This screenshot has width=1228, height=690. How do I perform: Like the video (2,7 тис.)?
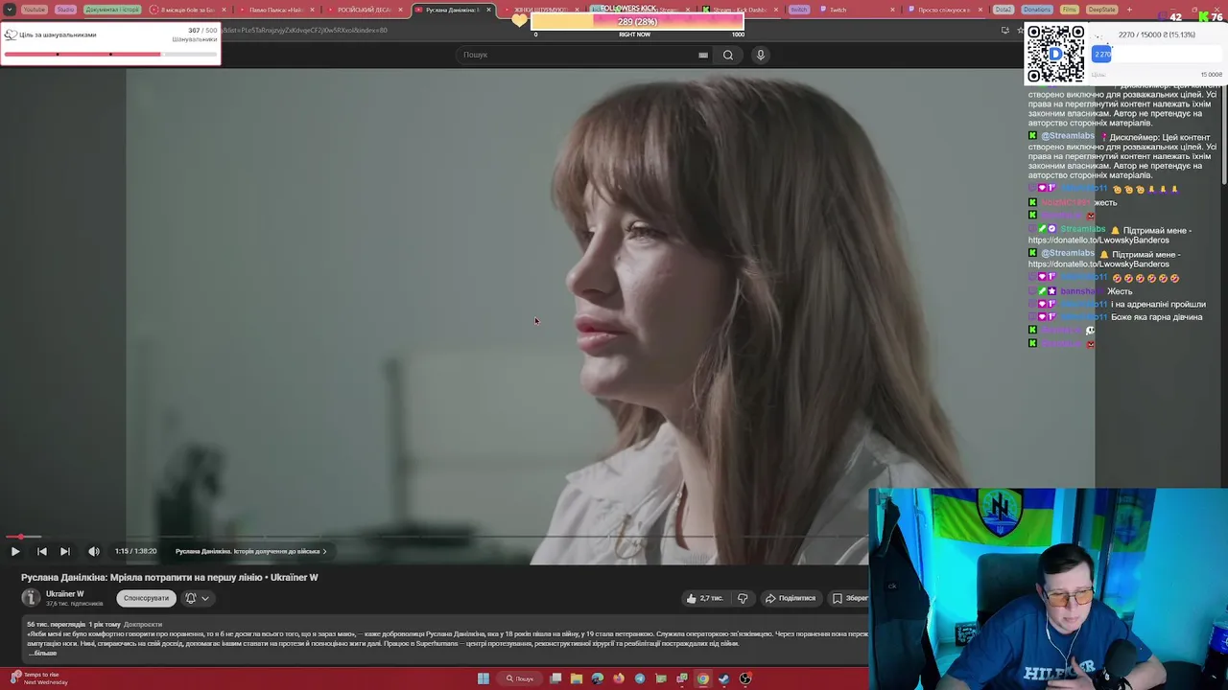point(704,598)
